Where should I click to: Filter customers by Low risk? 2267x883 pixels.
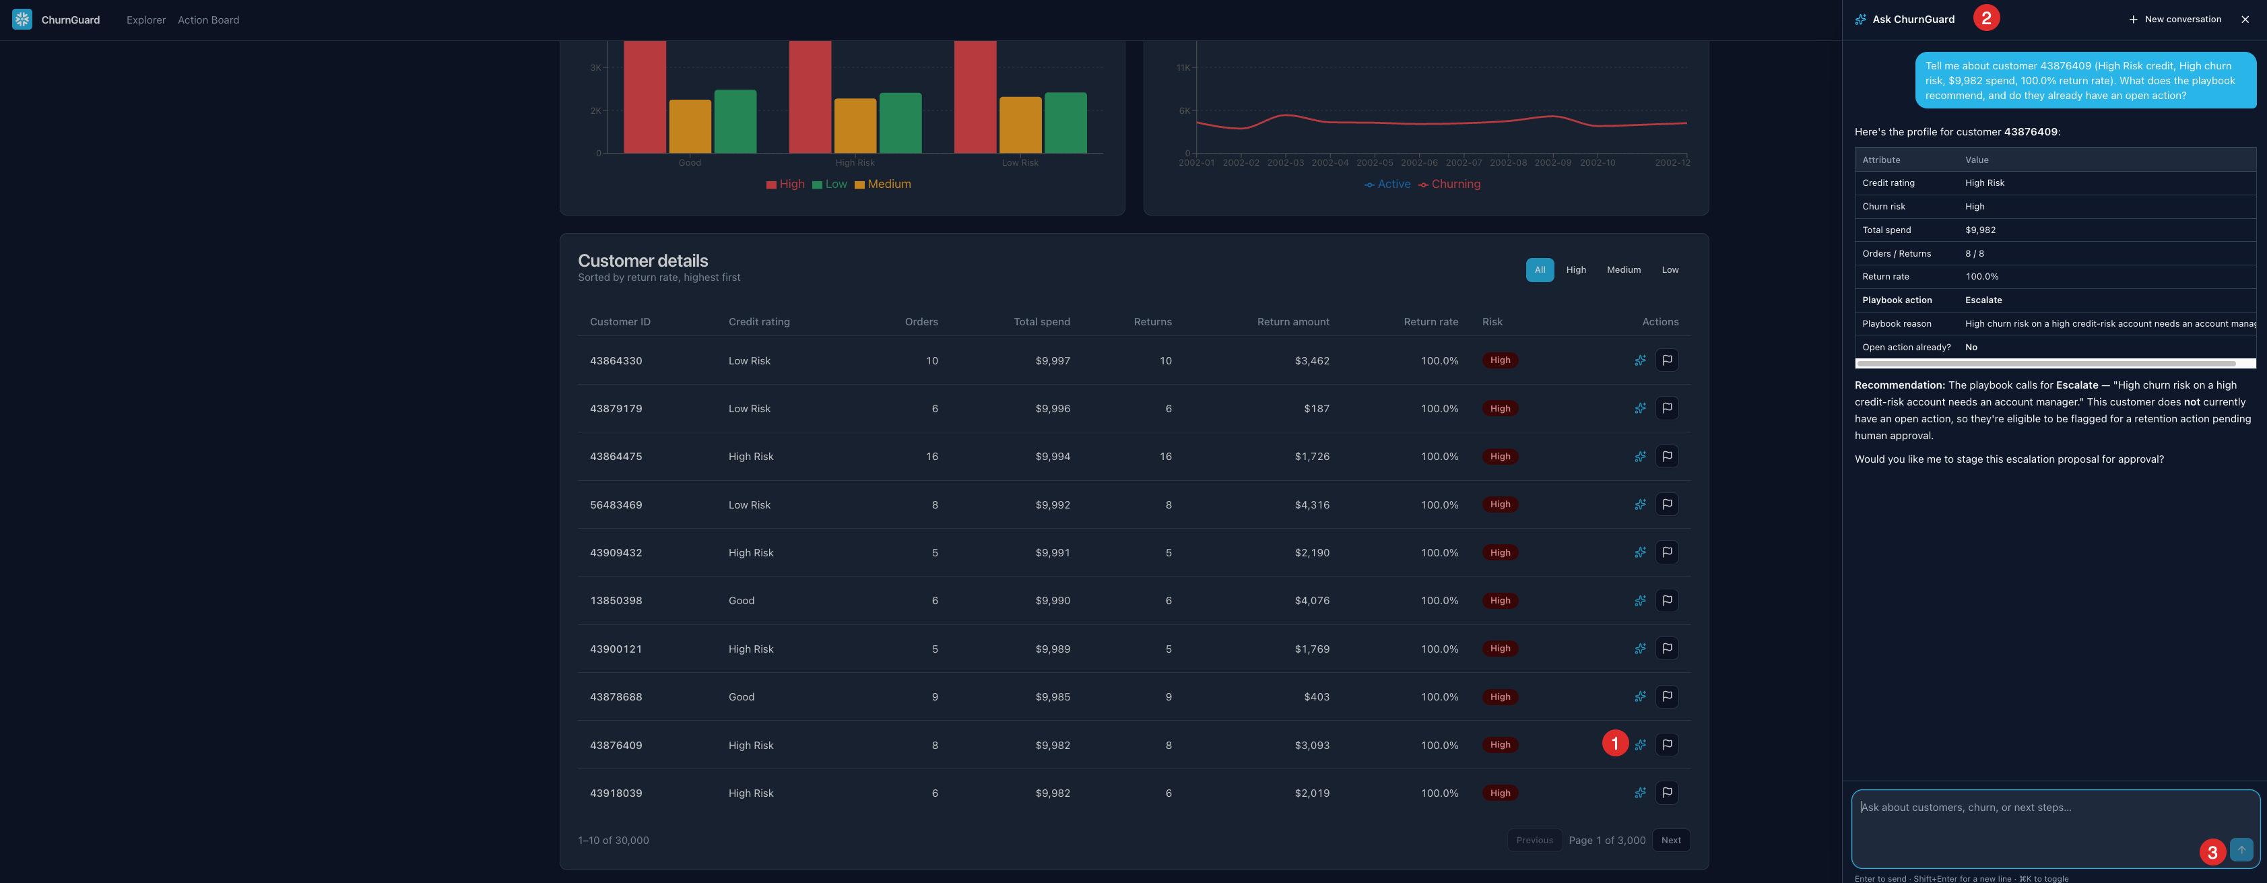1670,270
